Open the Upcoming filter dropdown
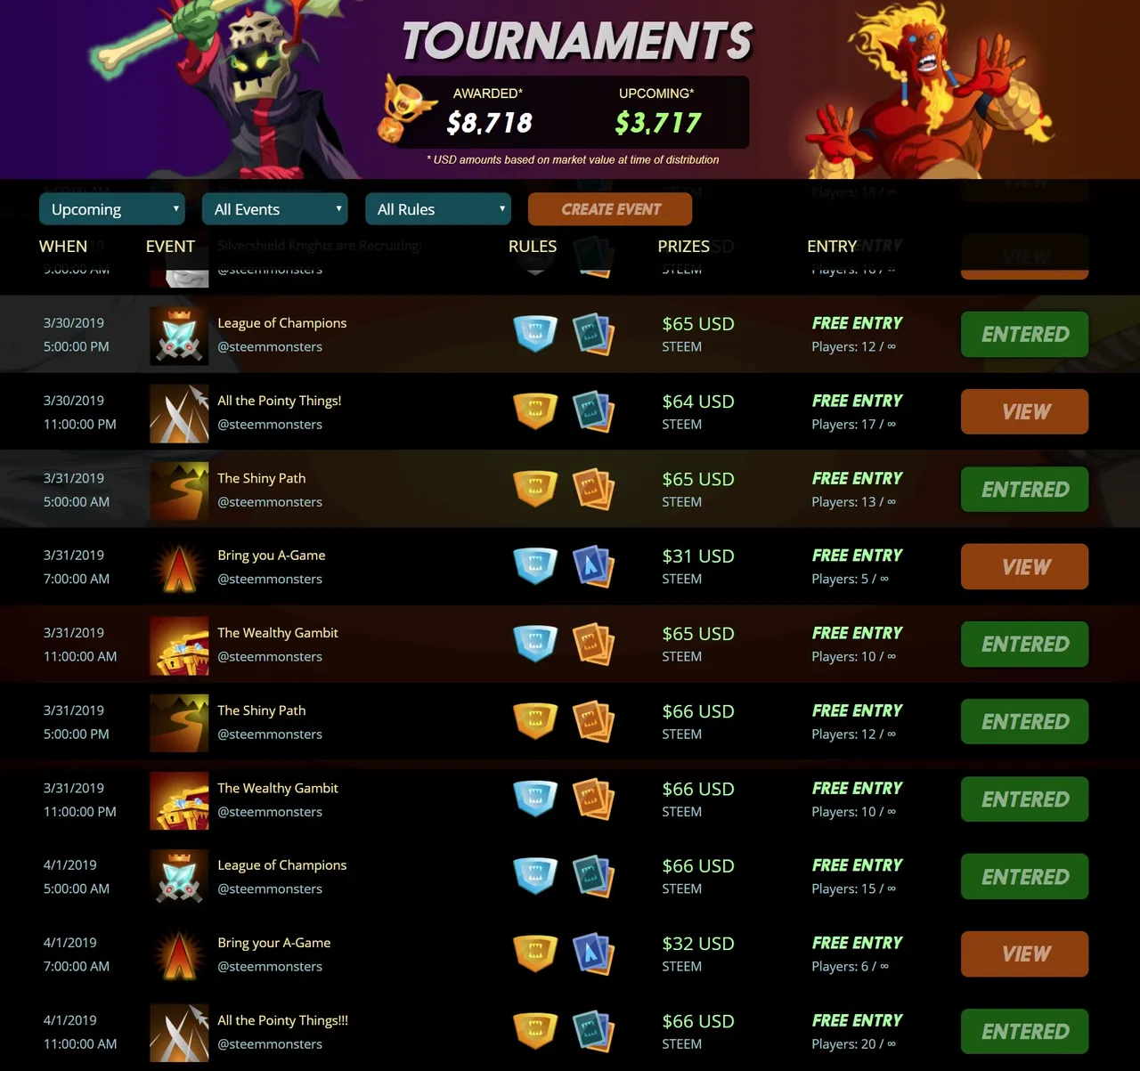Viewport: 1140px width, 1071px height. [x=112, y=209]
